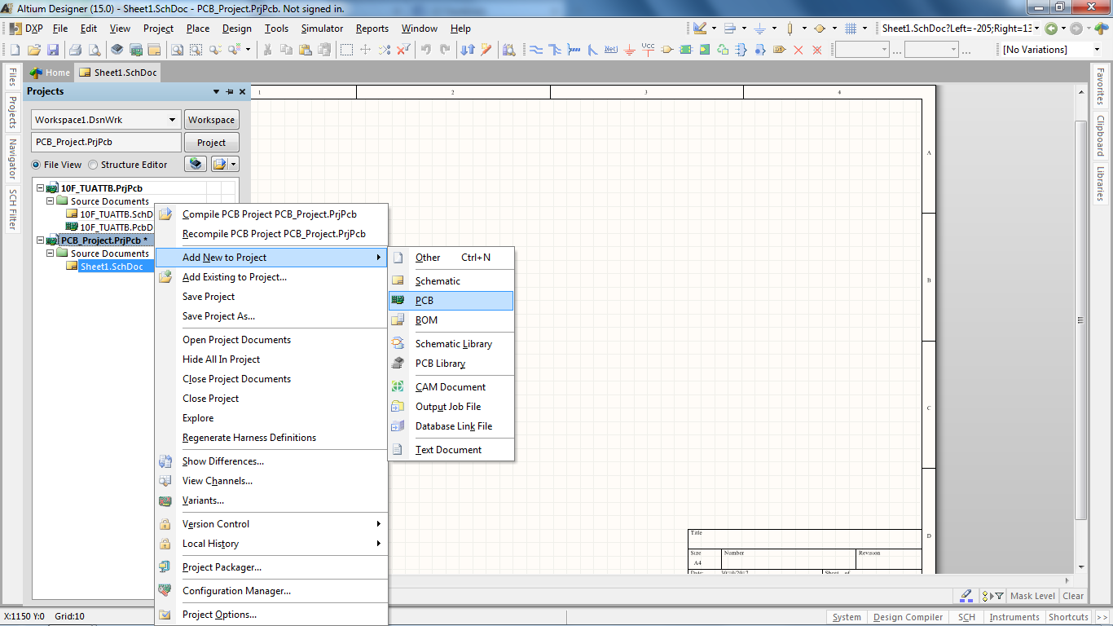Click the place net label icon
Screen dimensions: 1113x626
[x=611, y=50]
